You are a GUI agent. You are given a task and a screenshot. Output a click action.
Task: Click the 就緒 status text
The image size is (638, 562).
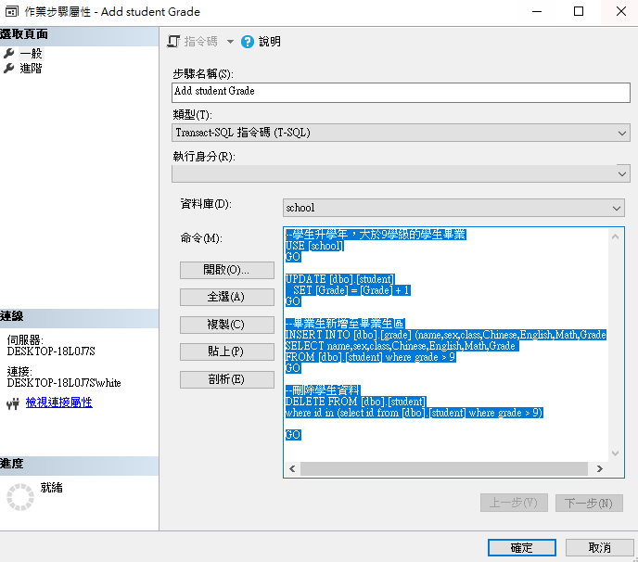(x=51, y=488)
